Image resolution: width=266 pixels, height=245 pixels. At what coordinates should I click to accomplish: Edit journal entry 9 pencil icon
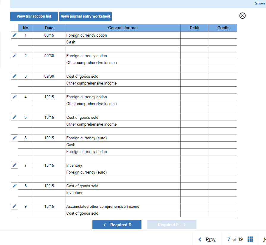point(15,206)
